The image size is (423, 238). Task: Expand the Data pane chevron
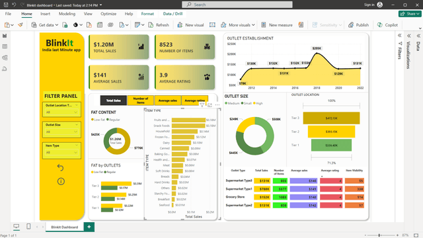[418, 36]
